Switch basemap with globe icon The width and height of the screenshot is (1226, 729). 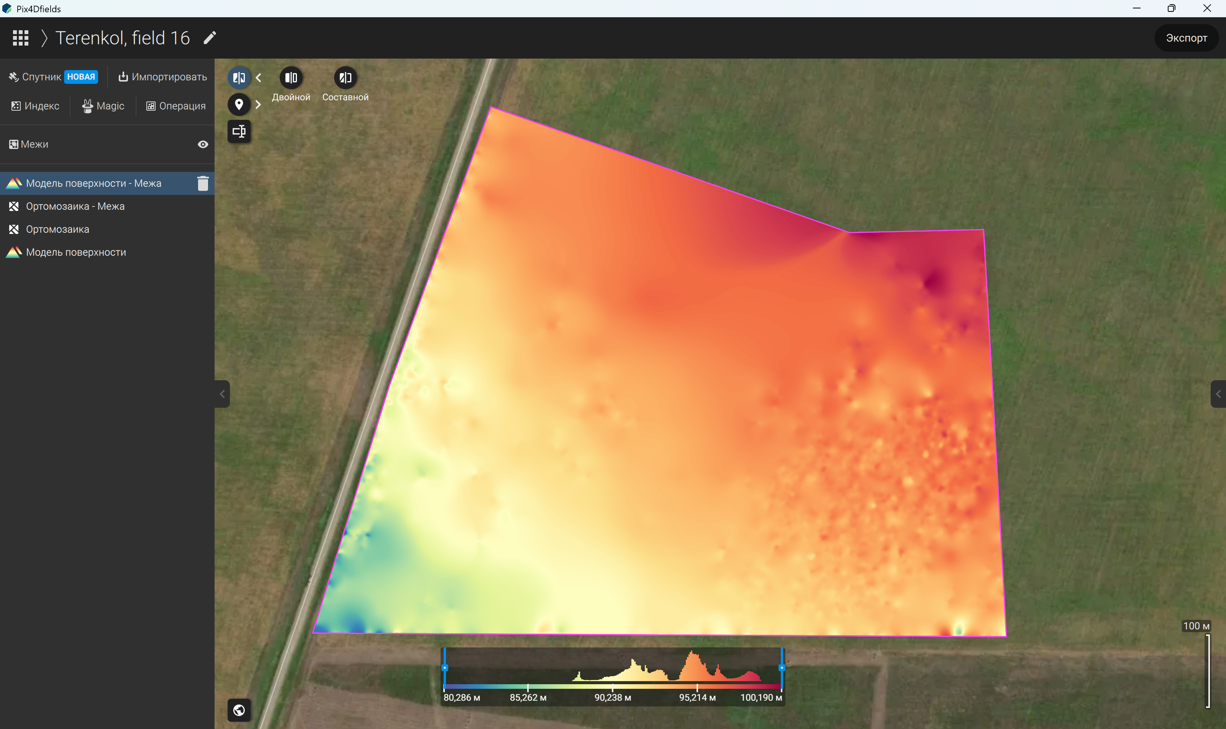(239, 710)
